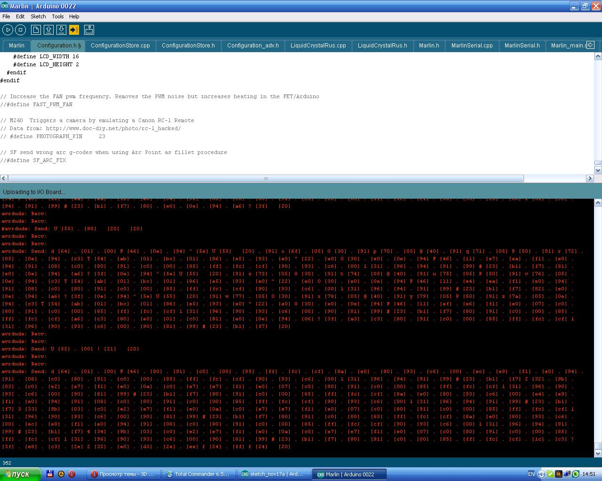Click Total Commander floppy quick launch icon
Viewport: 602px width, 481px height.
[x=50, y=474]
